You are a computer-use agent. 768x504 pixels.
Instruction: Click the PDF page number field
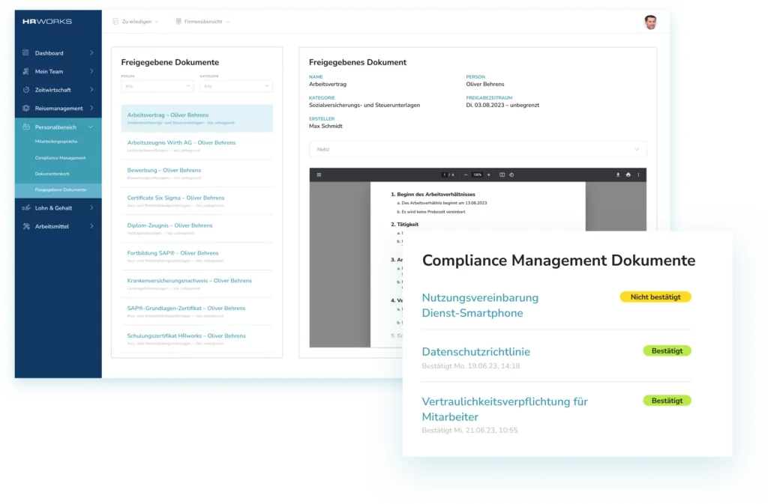[x=445, y=174]
